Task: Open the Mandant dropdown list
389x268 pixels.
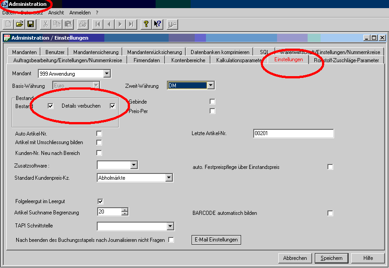Action: tap(107, 73)
